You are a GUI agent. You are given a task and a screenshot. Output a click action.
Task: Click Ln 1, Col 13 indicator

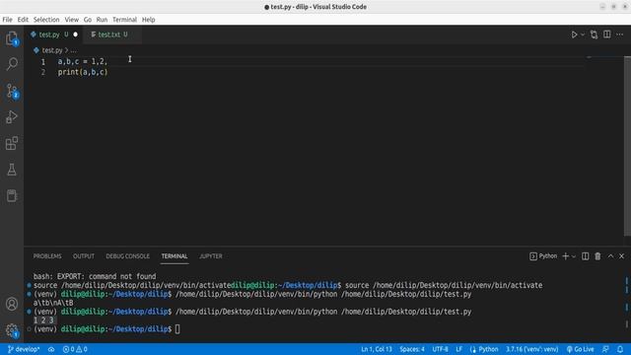(x=377, y=349)
